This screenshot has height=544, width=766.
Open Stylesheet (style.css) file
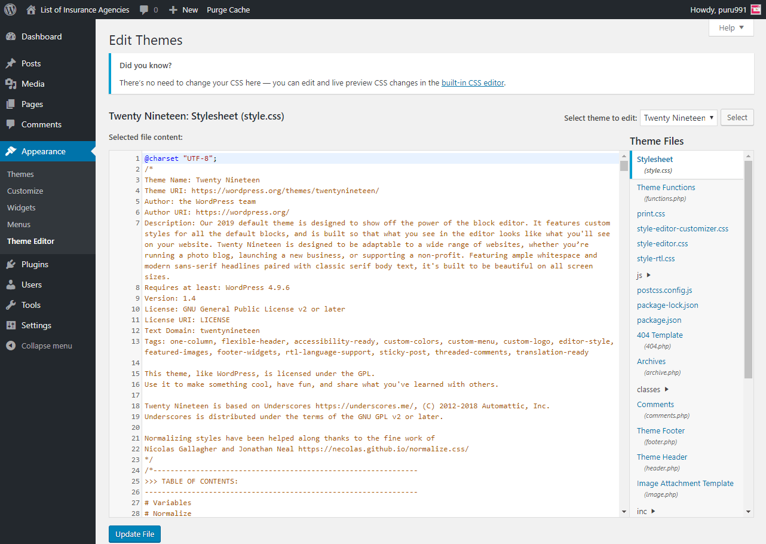[686, 164]
